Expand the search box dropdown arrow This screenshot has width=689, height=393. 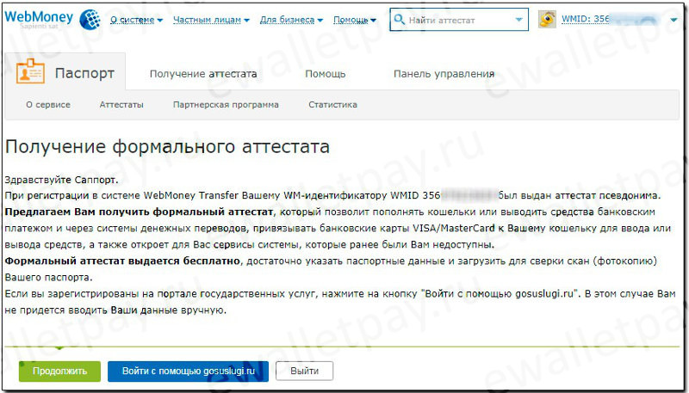[519, 20]
